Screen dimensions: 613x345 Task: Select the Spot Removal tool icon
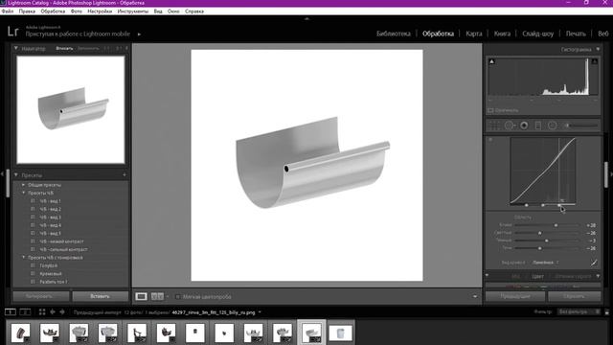pyautogui.click(x=510, y=126)
